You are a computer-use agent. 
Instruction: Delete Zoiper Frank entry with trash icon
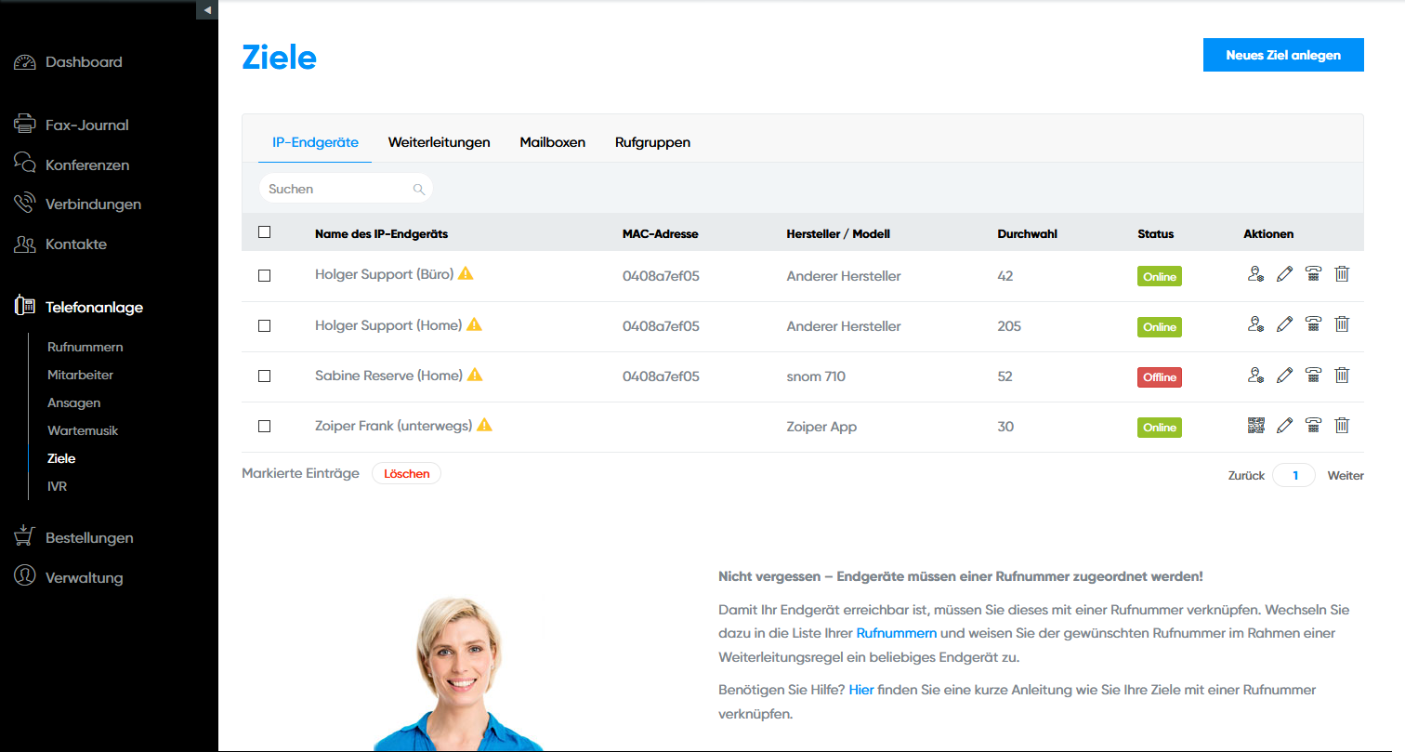pyautogui.click(x=1342, y=425)
